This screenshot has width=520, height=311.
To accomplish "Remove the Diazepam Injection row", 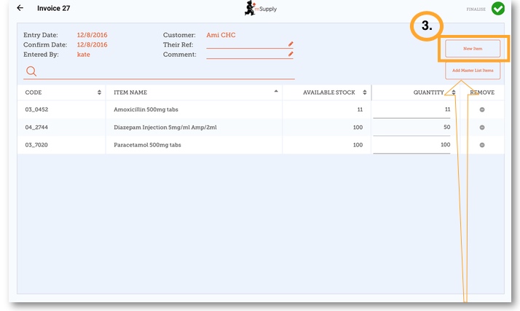I will tap(481, 127).
